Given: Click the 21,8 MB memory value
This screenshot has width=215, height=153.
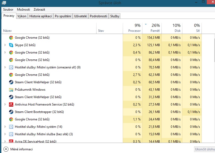Looking at the screenshot, I should click(x=154, y=127).
